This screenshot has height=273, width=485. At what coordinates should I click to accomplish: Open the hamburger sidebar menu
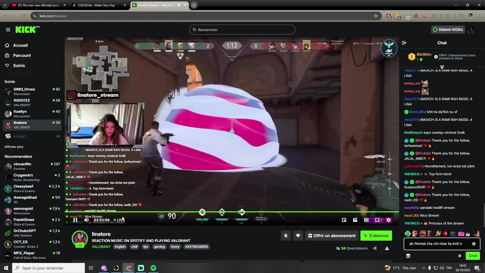(x=8, y=30)
